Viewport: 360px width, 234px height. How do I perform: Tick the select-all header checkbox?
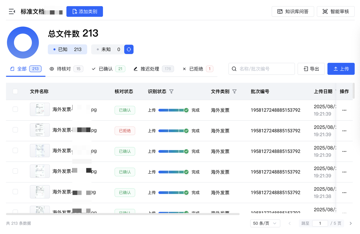pyautogui.click(x=15, y=91)
